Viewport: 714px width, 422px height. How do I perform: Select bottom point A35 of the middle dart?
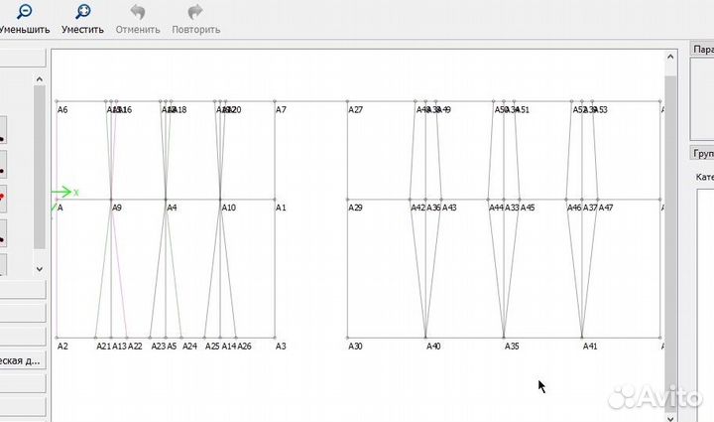505,339
